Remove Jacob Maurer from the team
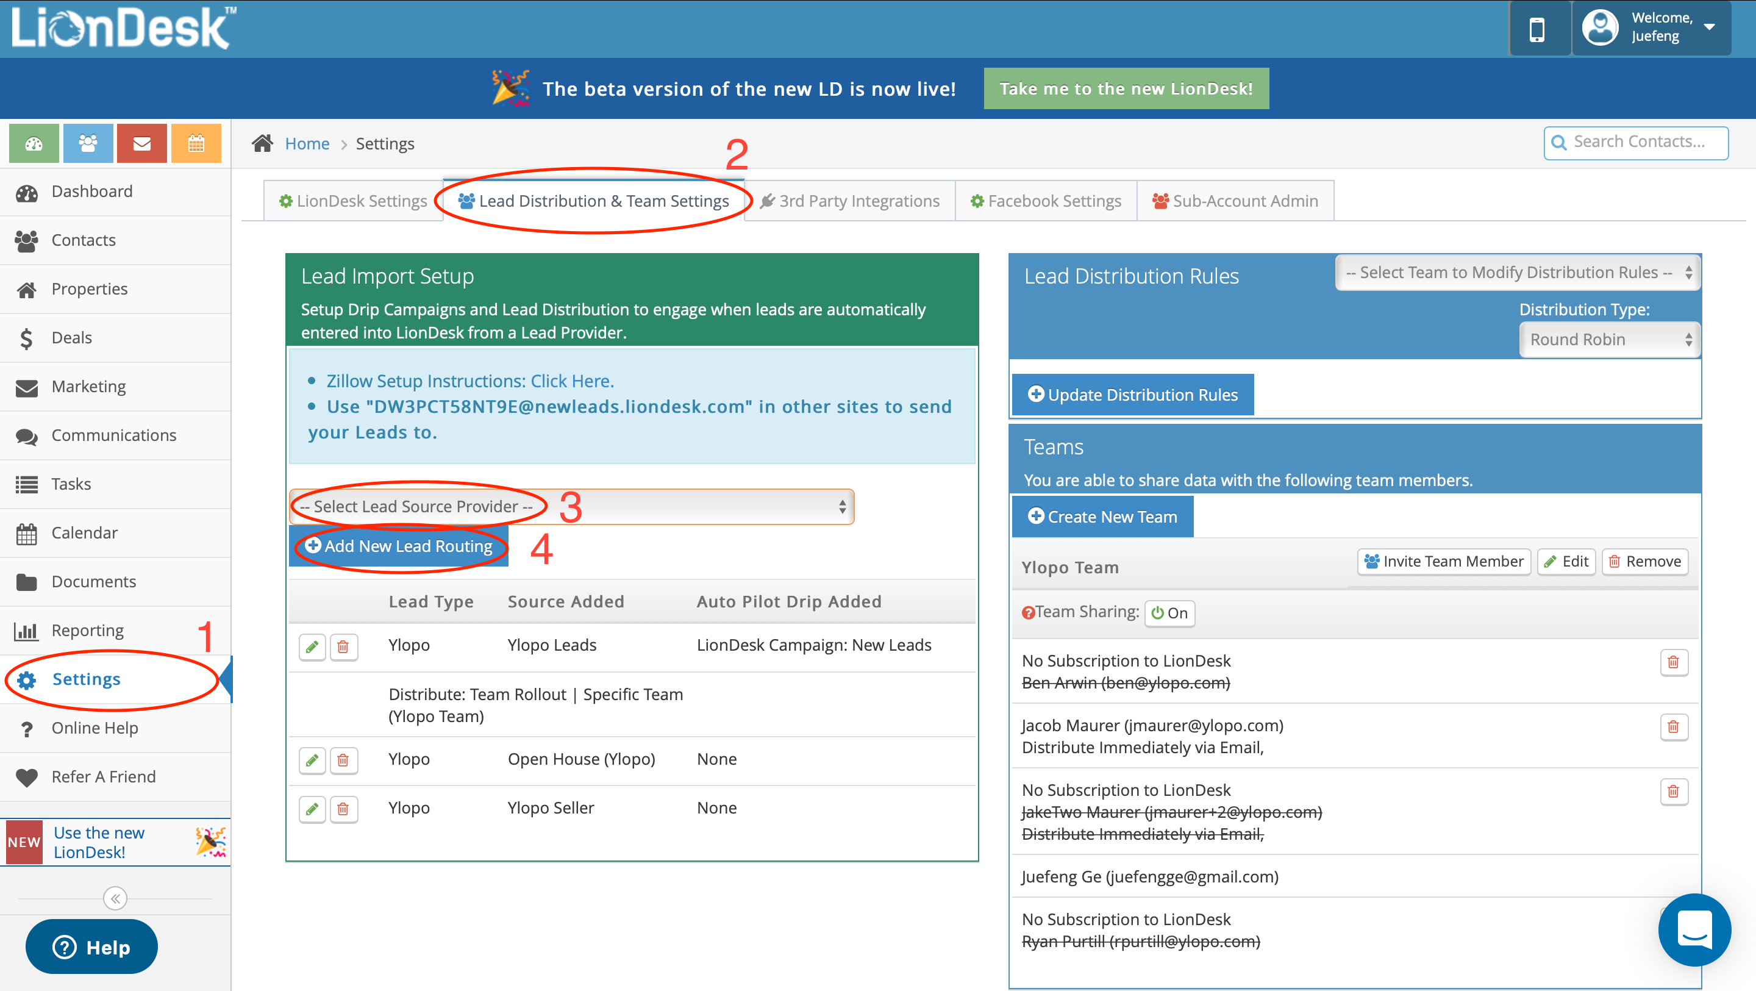Image resolution: width=1756 pixels, height=991 pixels. (x=1673, y=727)
